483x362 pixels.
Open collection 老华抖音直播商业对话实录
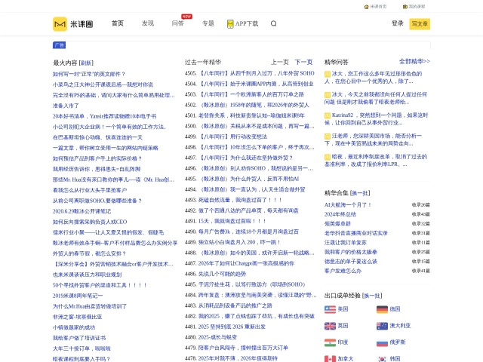pos(355,233)
